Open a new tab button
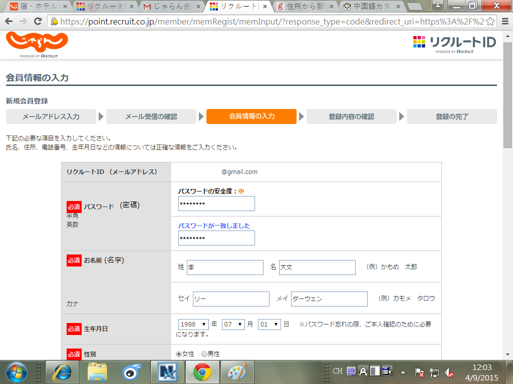513x384 pixels. (x=415, y=6)
